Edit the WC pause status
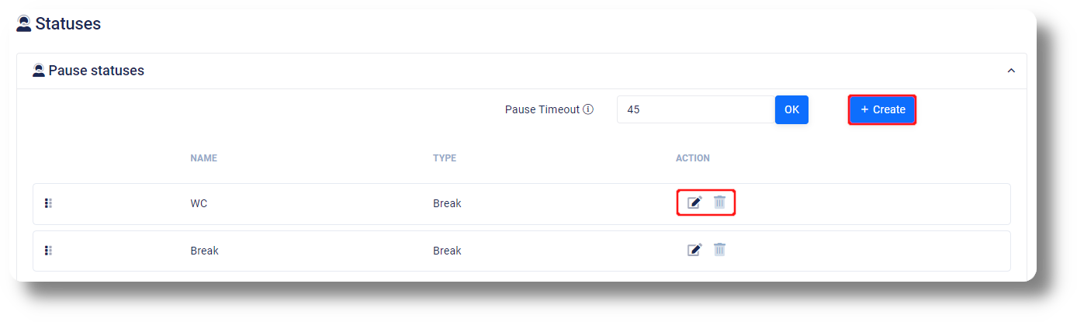 tap(694, 203)
